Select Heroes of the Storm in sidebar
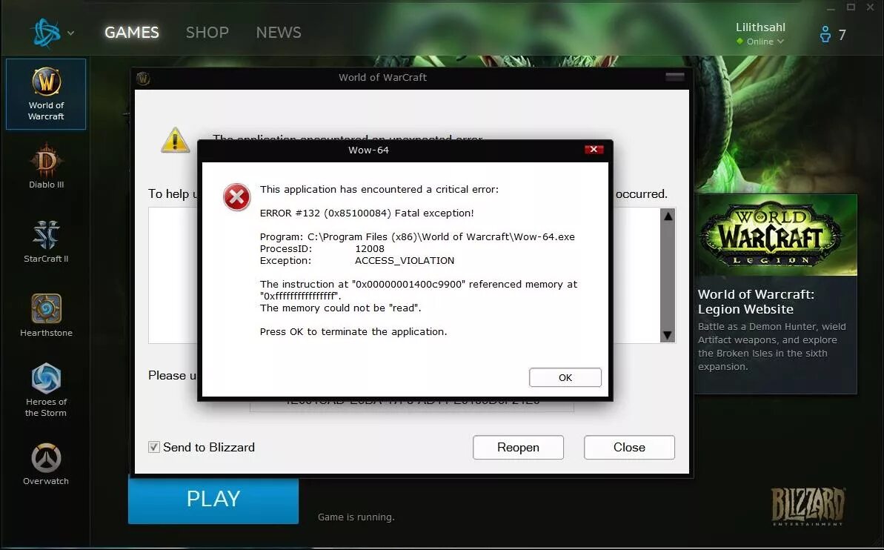The image size is (884, 550). click(46, 390)
